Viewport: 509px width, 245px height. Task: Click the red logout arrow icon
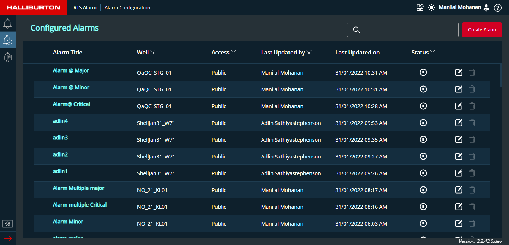(8, 238)
